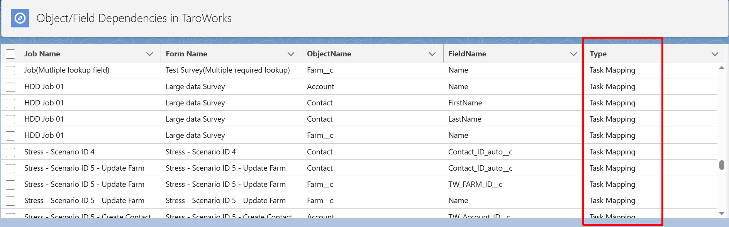Click the scroll down arrow of table
729x227 pixels.
[722, 213]
